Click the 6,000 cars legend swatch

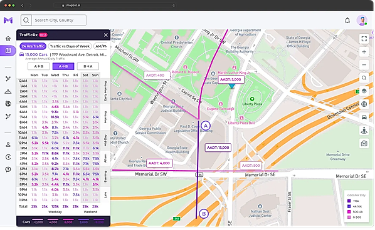[x=68, y=221]
